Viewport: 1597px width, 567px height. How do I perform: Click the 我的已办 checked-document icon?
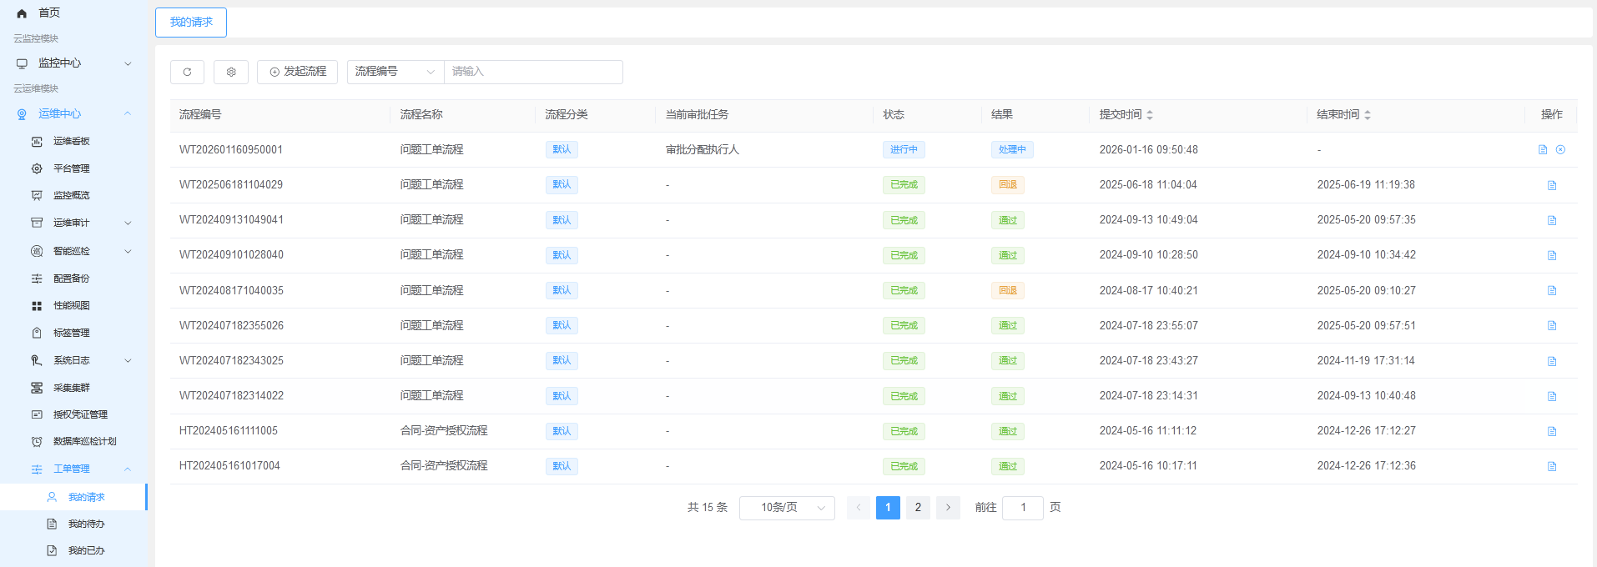(x=52, y=550)
